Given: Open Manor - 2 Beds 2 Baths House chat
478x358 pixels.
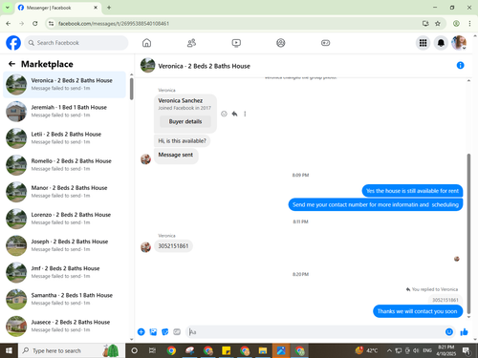Looking at the screenshot, I should click(64, 192).
